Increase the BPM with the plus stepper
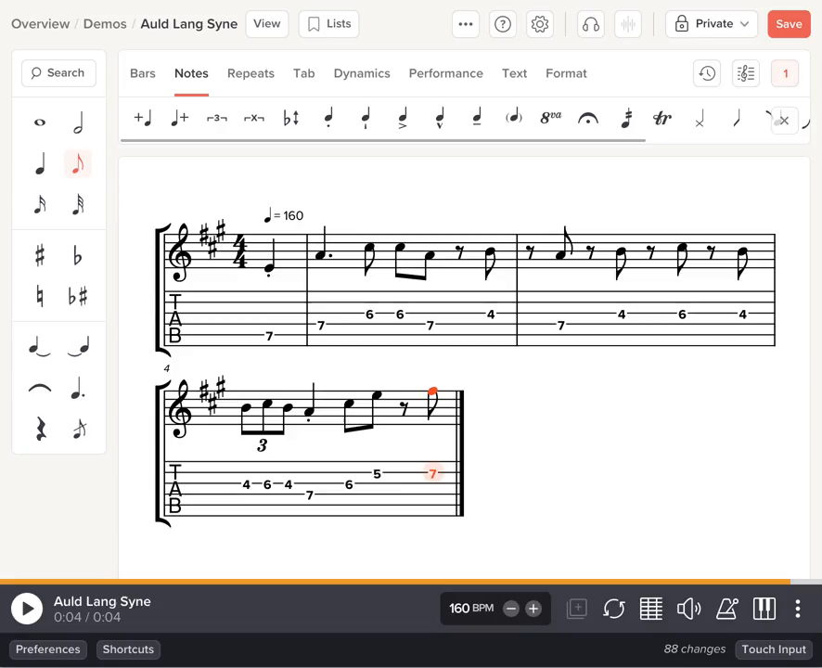The width and height of the screenshot is (822, 668). tap(533, 608)
